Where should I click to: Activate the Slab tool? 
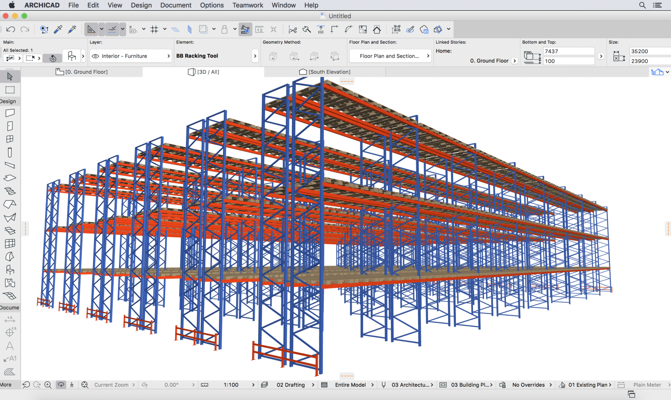[x=10, y=178]
